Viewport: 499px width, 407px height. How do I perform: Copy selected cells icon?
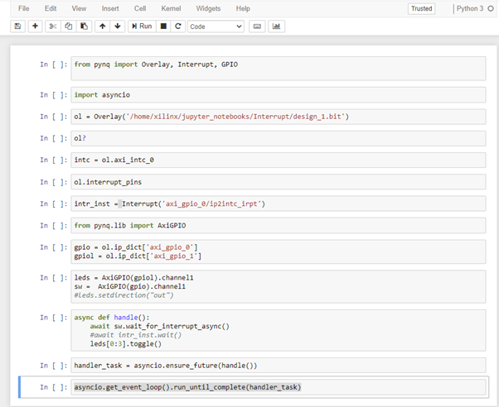tap(69, 26)
